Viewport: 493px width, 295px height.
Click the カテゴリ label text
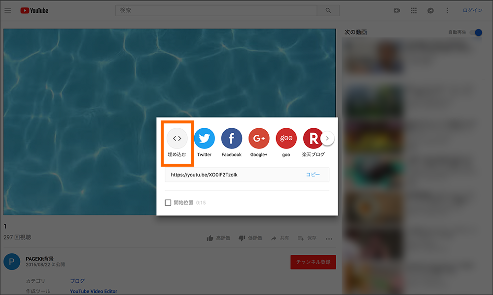[x=35, y=281]
